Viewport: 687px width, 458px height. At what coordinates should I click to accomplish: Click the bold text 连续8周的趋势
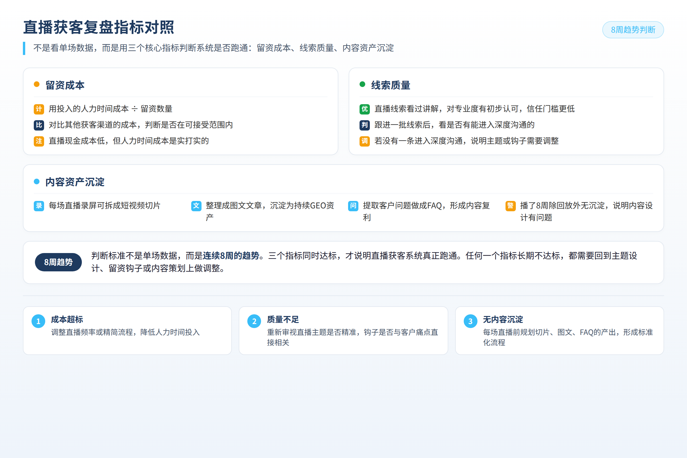click(x=231, y=256)
